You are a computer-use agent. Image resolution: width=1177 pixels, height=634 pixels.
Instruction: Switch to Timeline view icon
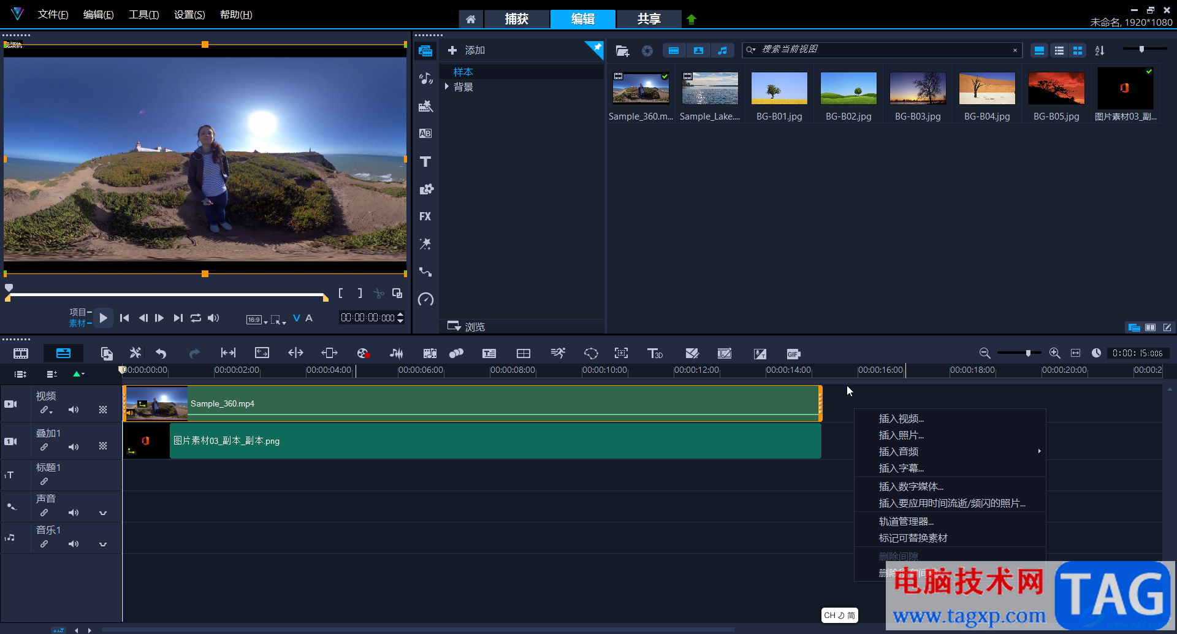(63, 353)
